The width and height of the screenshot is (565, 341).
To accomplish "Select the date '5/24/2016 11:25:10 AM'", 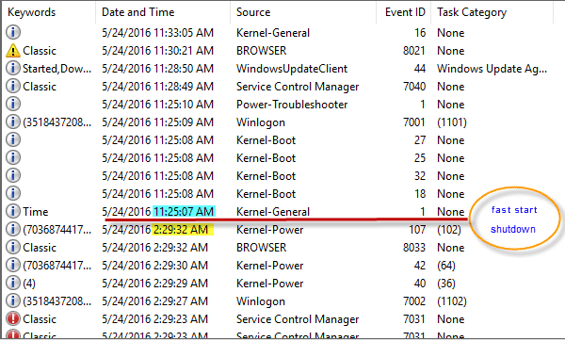I will (x=158, y=105).
